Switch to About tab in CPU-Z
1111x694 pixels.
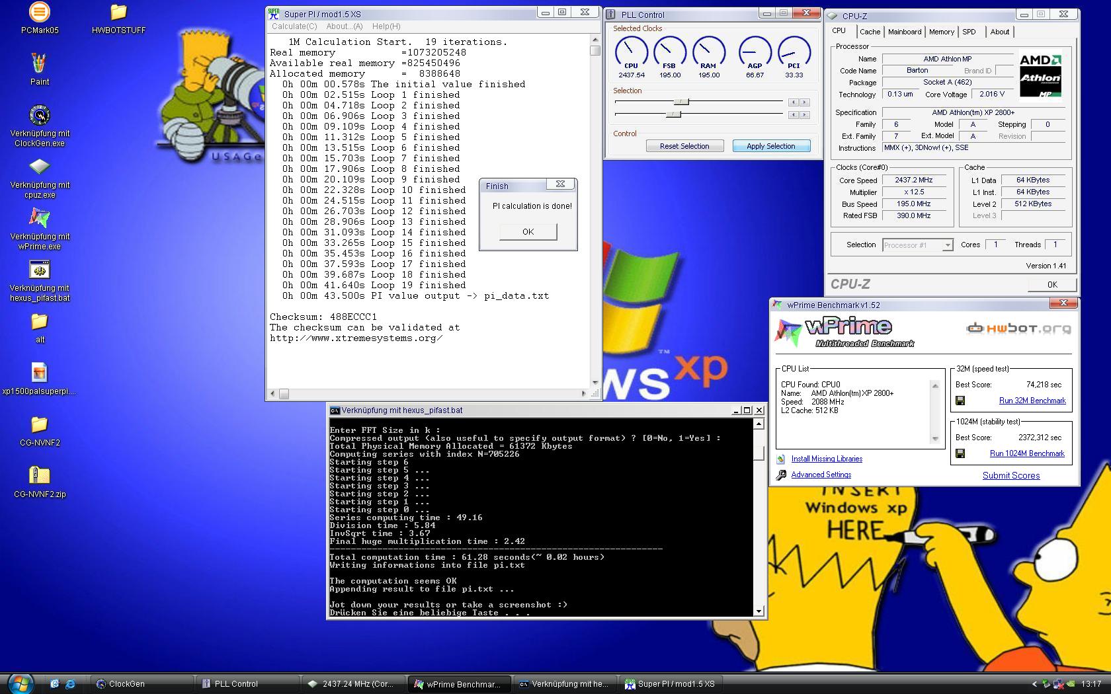(x=999, y=32)
